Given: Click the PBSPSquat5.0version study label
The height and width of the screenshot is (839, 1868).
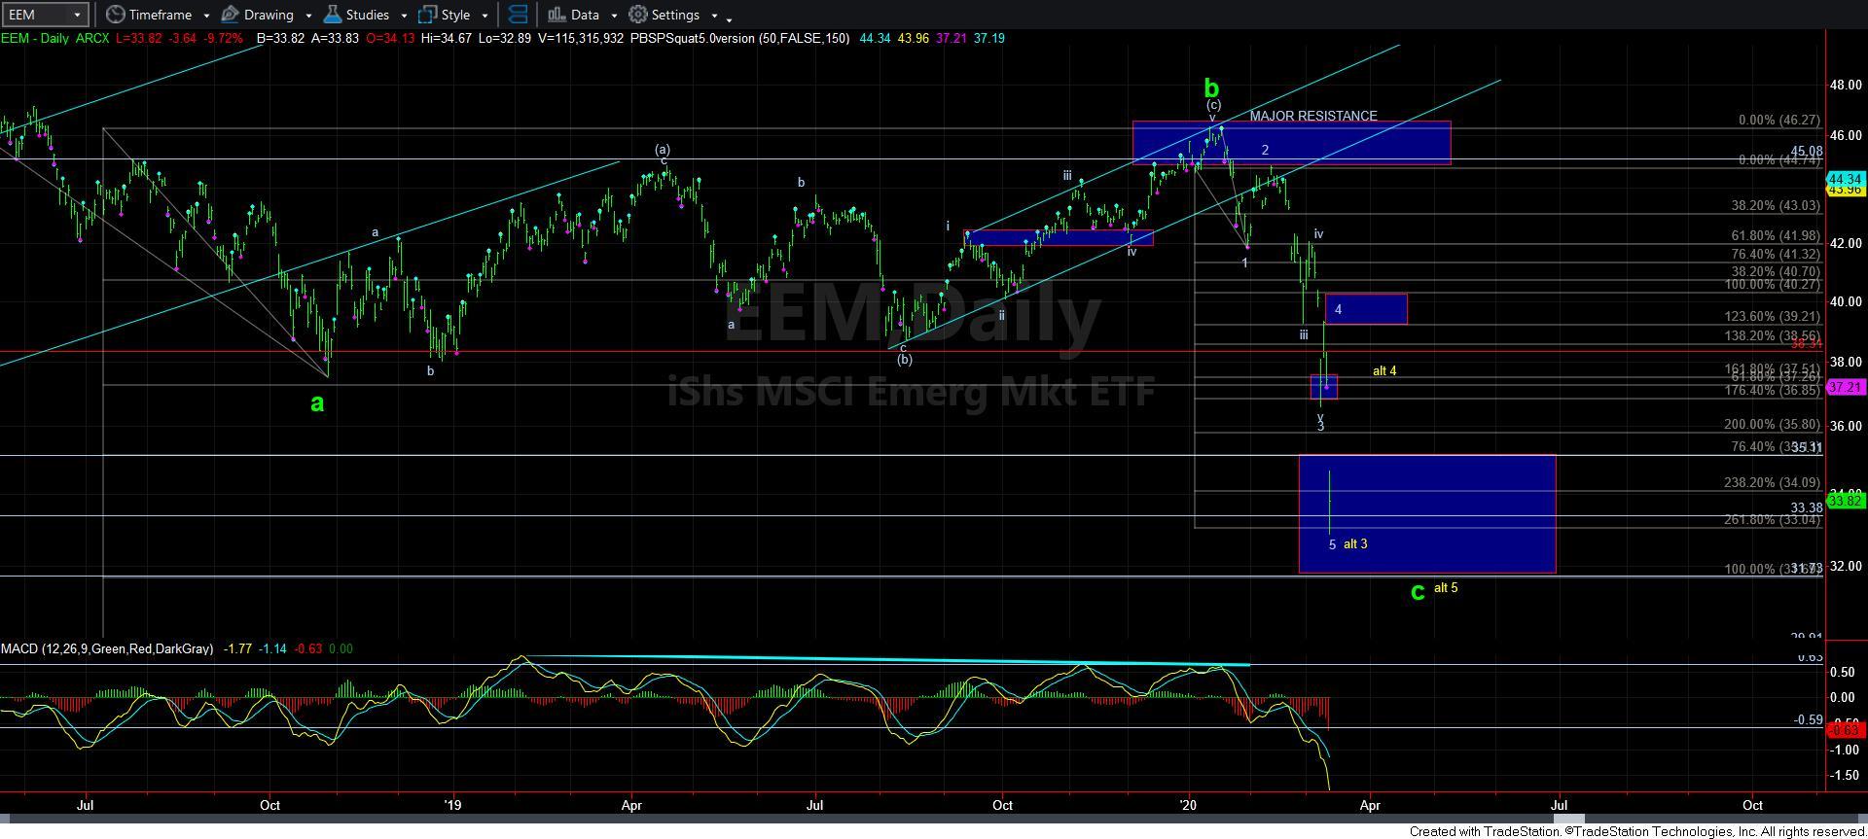Looking at the screenshot, I should pyautogui.click(x=739, y=38).
